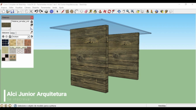The width and height of the screenshot is (196, 110).
Task: Select the Zoom magnifier tool
Action: (x=128, y=12)
